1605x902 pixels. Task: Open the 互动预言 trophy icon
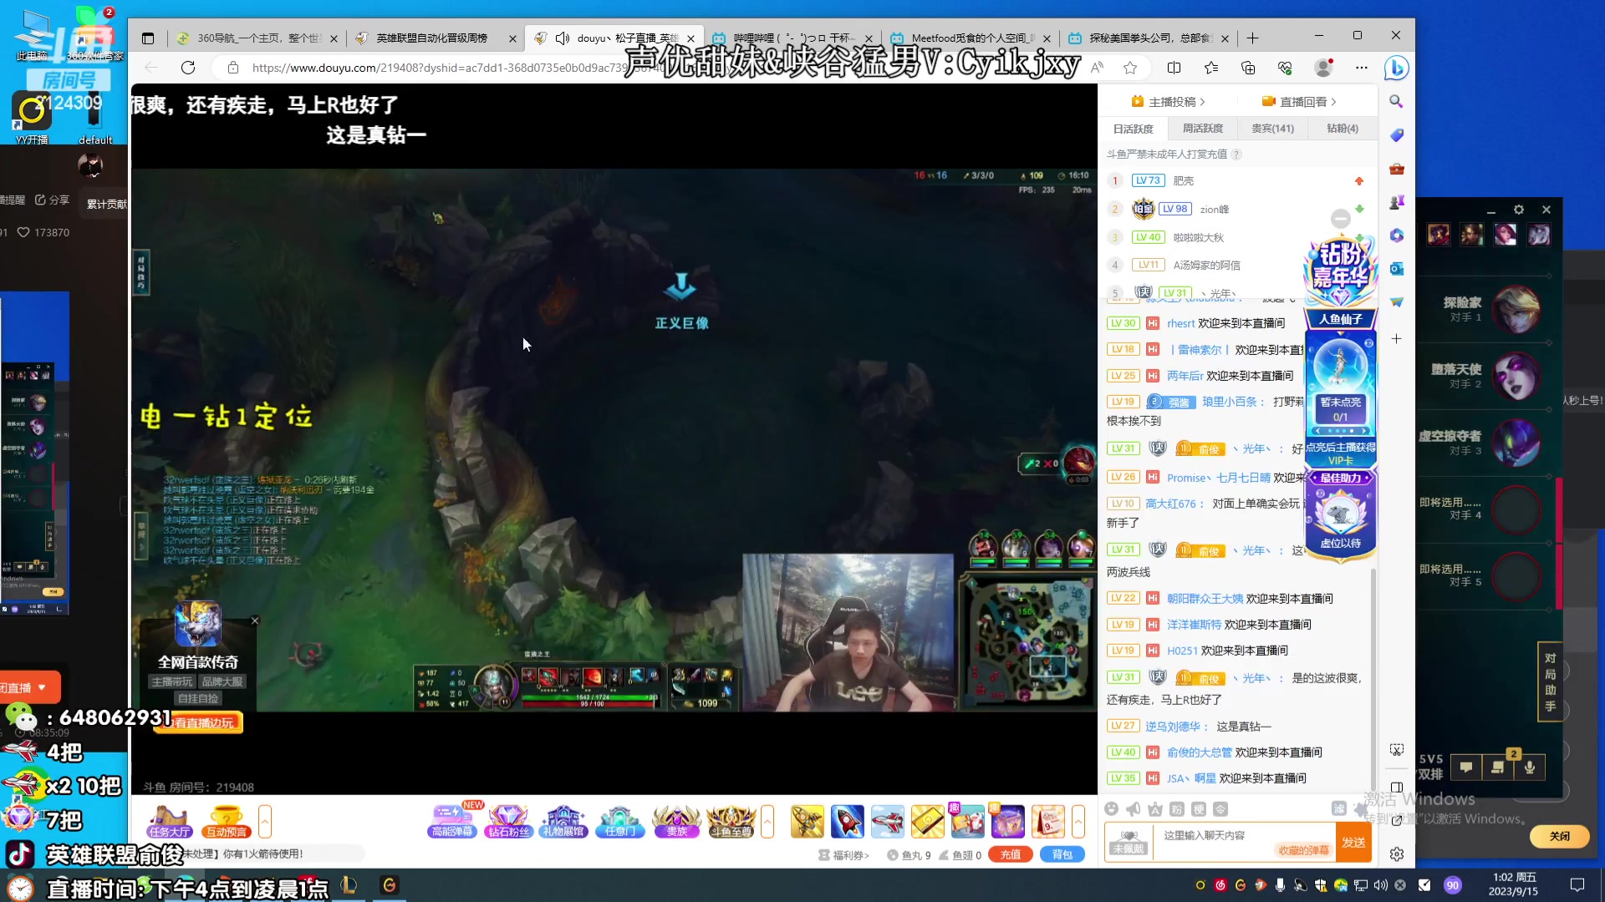pyautogui.click(x=227, y=821)
